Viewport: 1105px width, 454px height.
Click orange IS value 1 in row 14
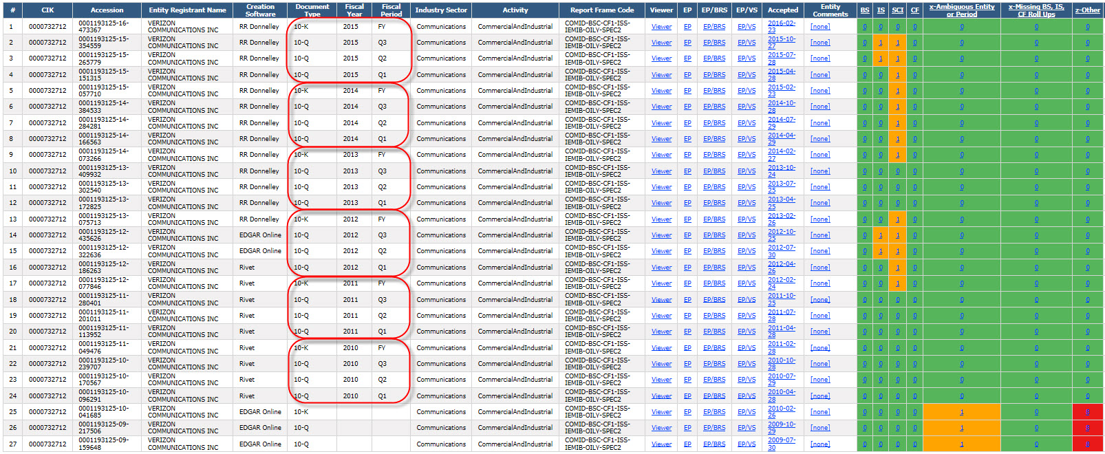click(x=881, y=235)
